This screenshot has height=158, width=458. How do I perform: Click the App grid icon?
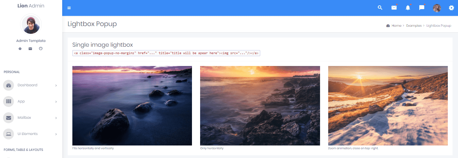pyautogui.click(x=8, y=101)
